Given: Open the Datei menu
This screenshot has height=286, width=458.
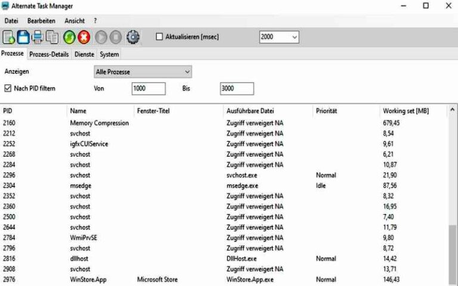Looking at the screenshot, I should point(11,21).
